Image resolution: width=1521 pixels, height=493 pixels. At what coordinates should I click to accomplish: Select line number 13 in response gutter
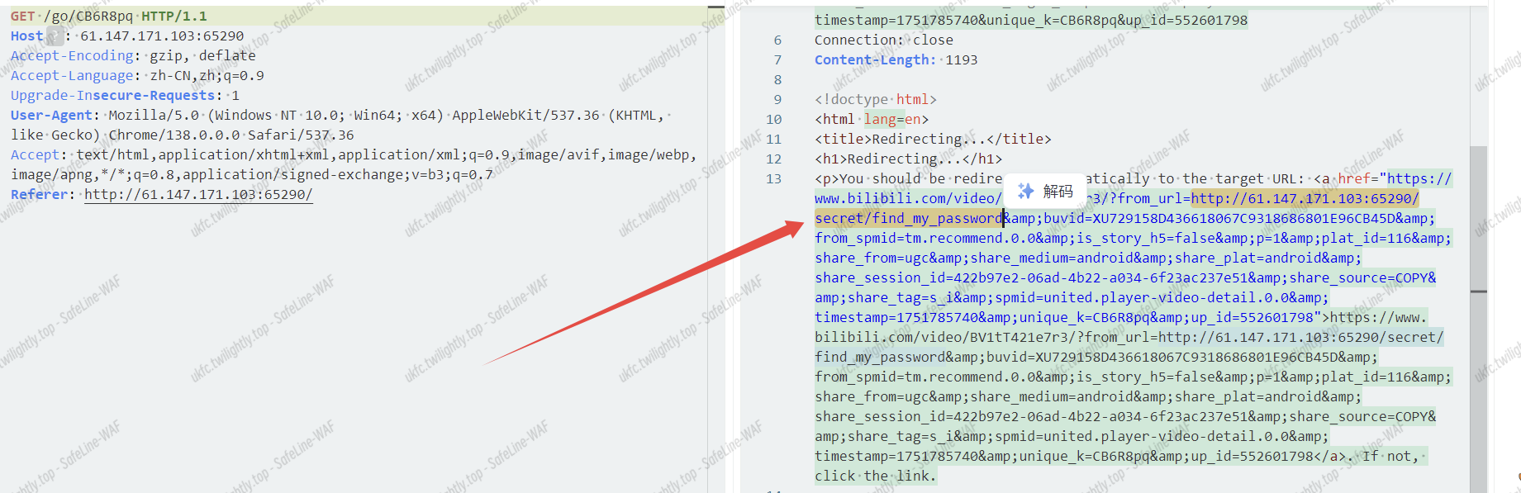click(774, 179)
